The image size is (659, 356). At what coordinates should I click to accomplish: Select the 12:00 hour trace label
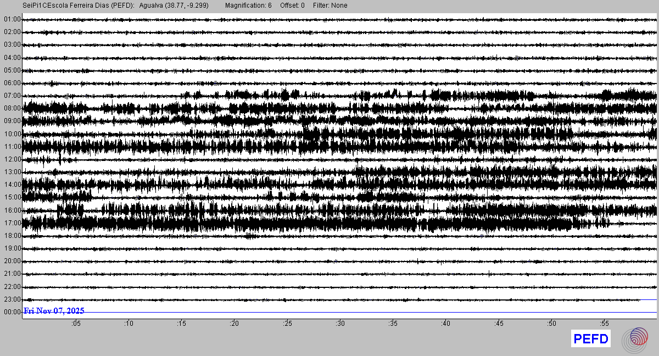12,159
